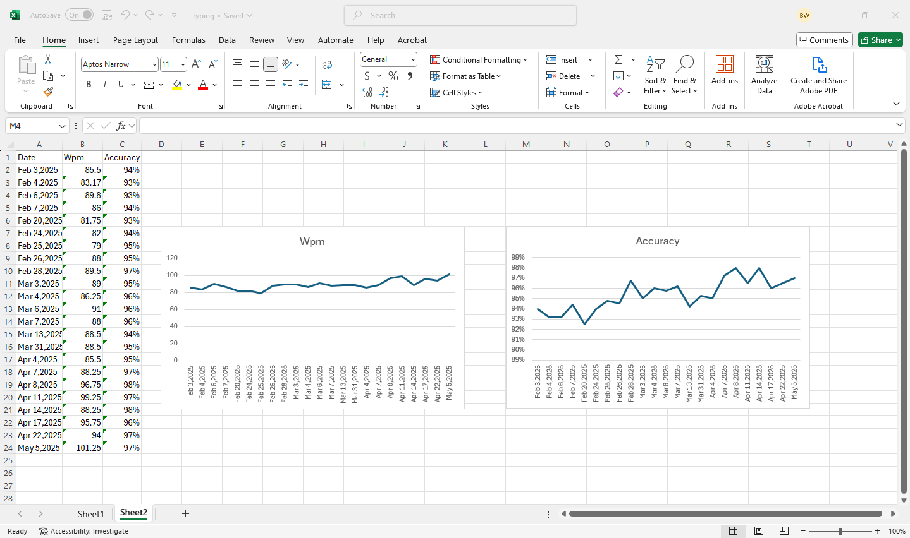Image resolution: width=910 pixels, height=538 pixels.
Task: Click the red Font Color A
Action: (x=203, y=84)
